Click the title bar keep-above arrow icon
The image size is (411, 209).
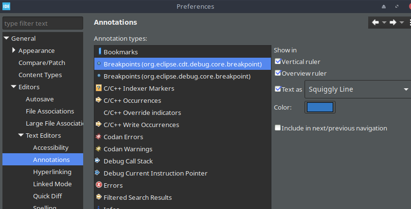click(384, 6)
